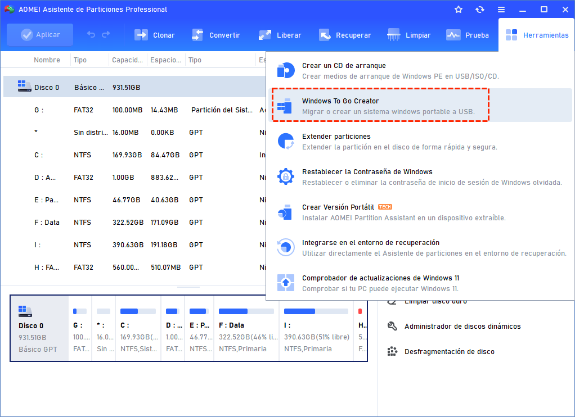Select I: partition block in disk map
Image resolution: width=575 pixels, height=417 pixels.
[316, 328]
